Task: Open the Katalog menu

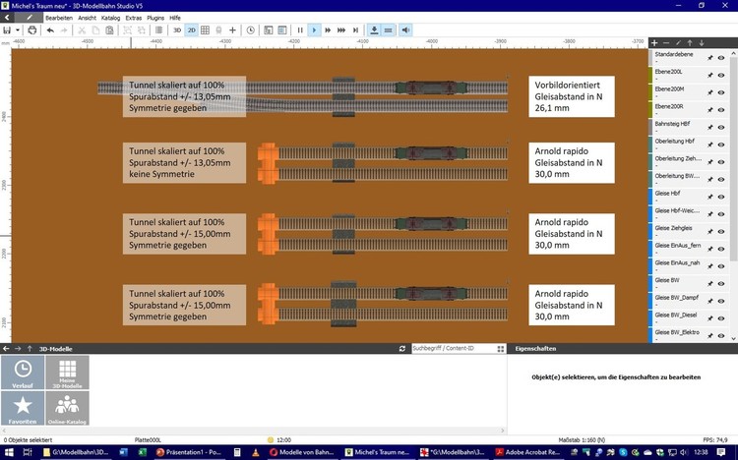Action: 110,18
